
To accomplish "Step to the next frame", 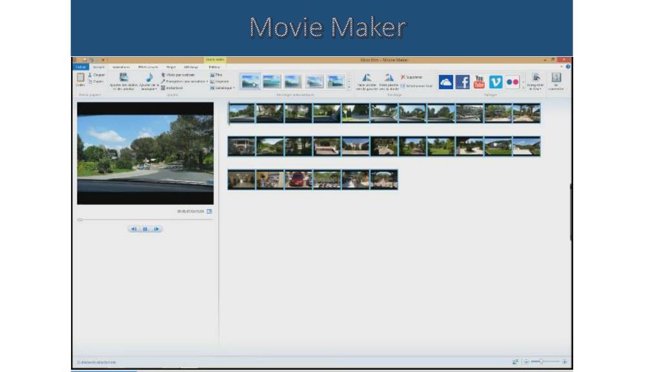I will tap(156, 229).
